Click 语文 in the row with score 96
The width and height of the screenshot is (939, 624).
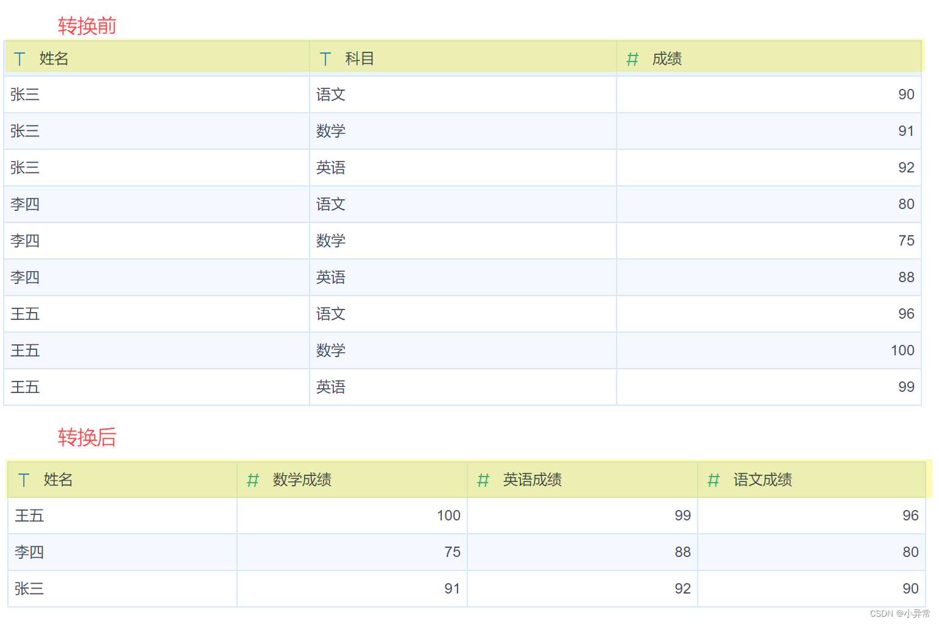click(331, 314)
